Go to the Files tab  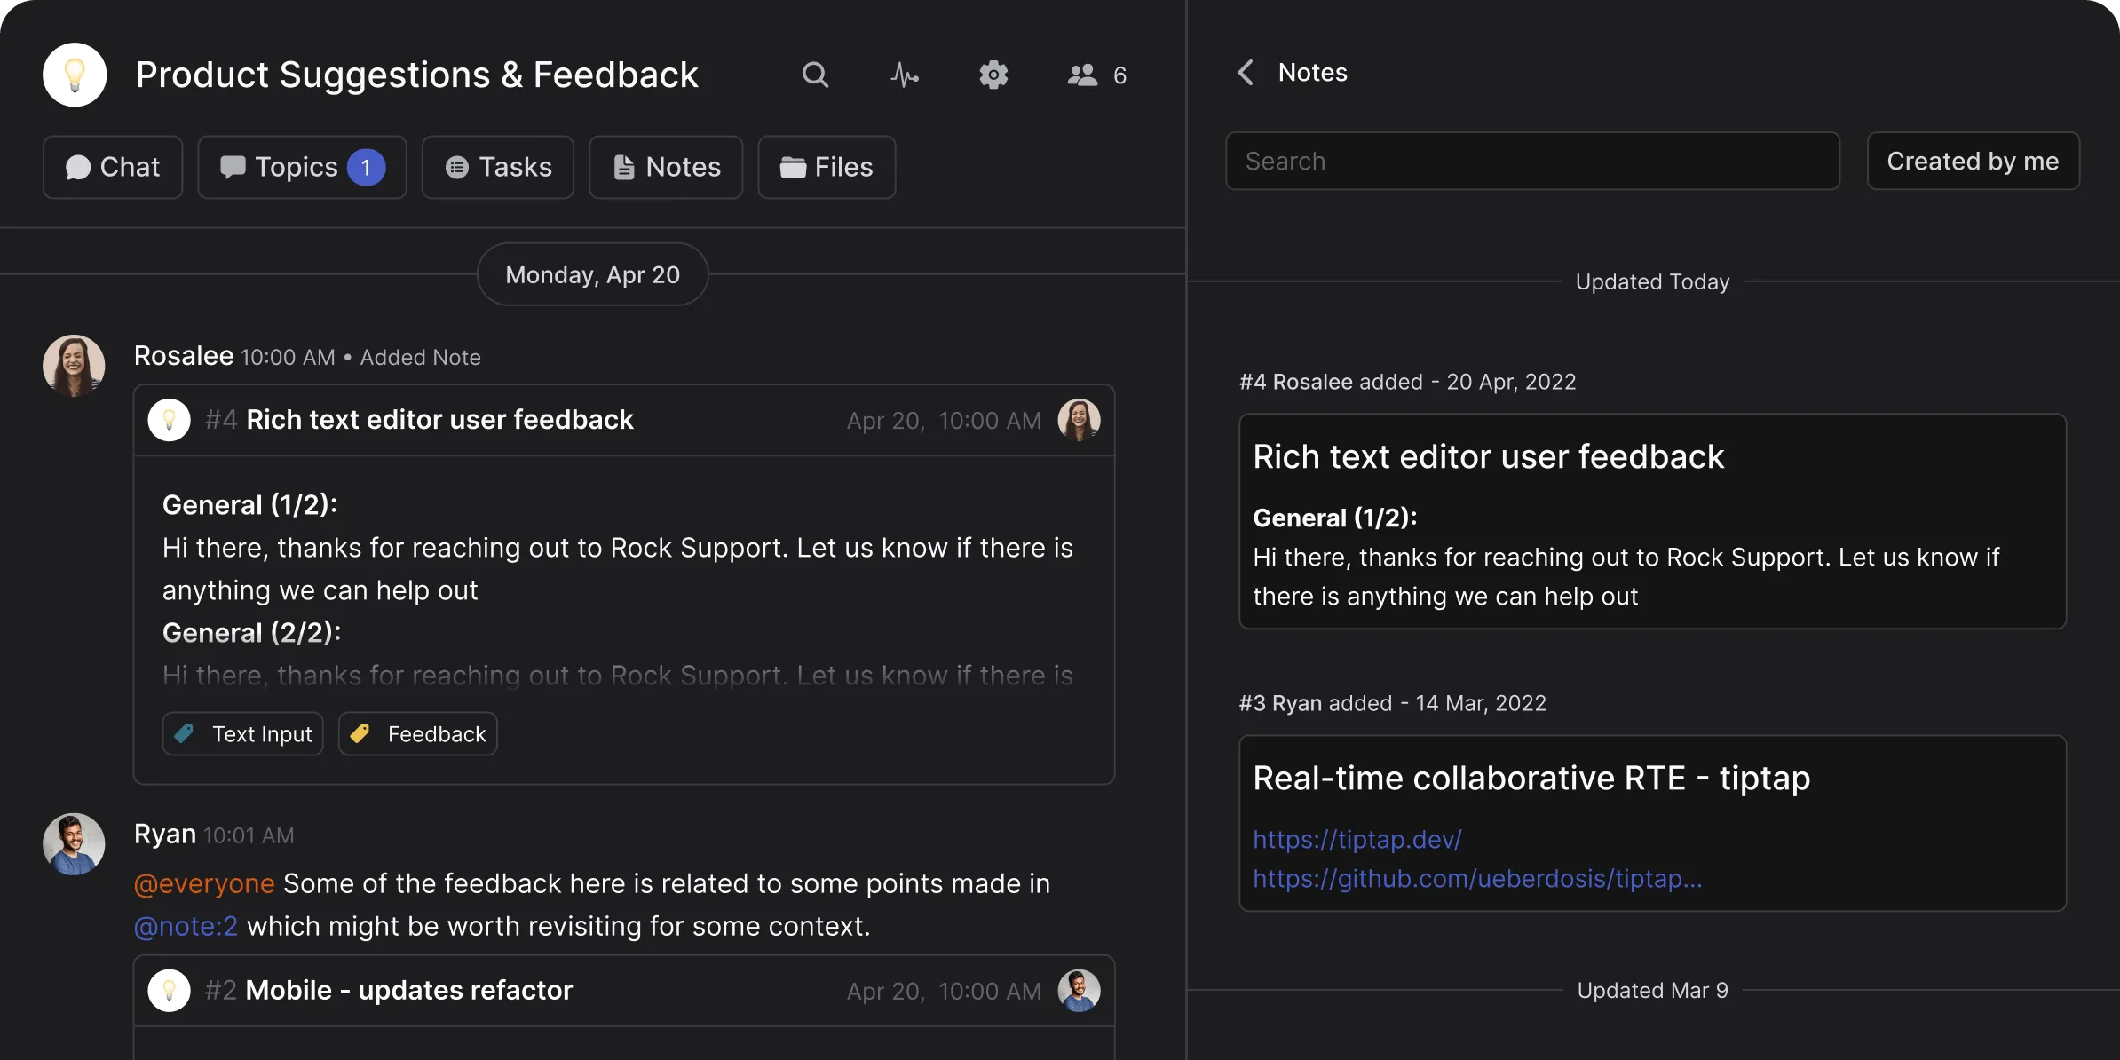pyautogui.click(x=827, y=167)
